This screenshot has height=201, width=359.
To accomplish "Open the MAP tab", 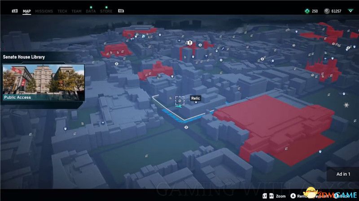I will pyautogui.click(x=26, y=11).
